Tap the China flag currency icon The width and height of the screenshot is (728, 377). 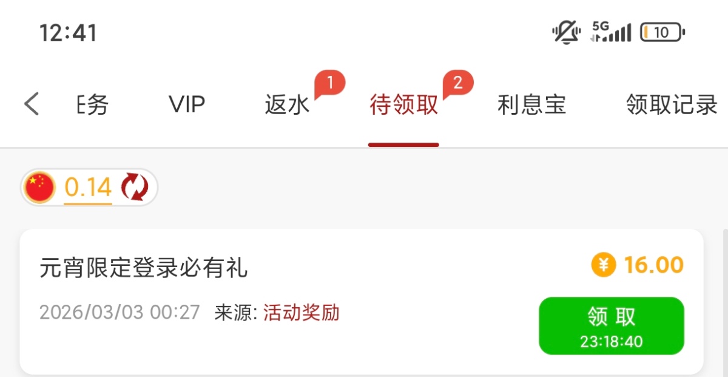click(39, 187)
